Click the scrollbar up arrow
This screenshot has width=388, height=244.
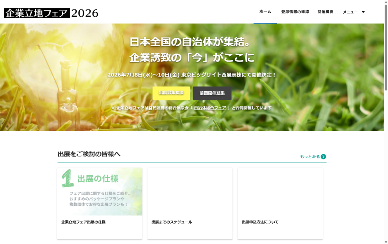(385, 3)
